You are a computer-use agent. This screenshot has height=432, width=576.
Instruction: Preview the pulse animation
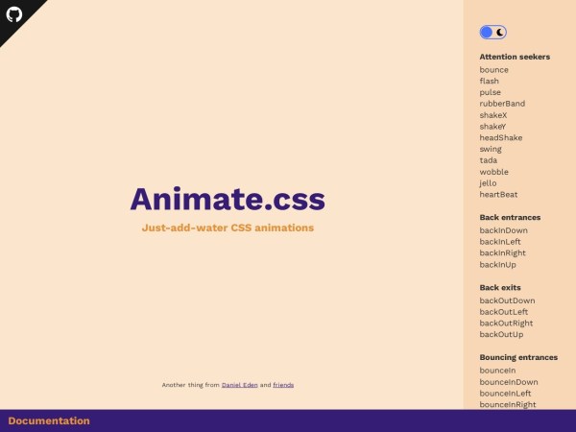pyautogui.click(x=490, y=92)
